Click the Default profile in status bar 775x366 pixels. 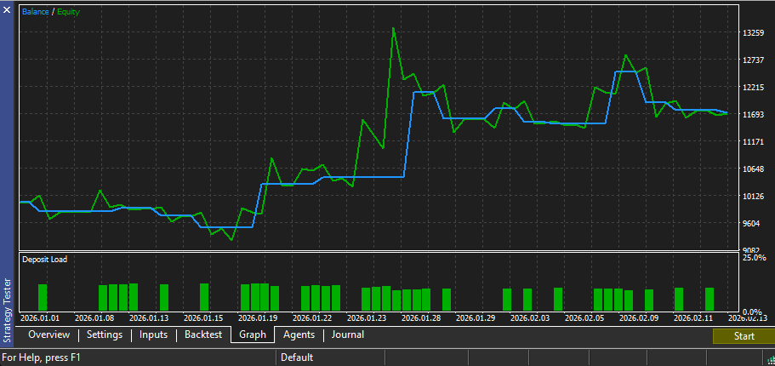pos(297,358)
